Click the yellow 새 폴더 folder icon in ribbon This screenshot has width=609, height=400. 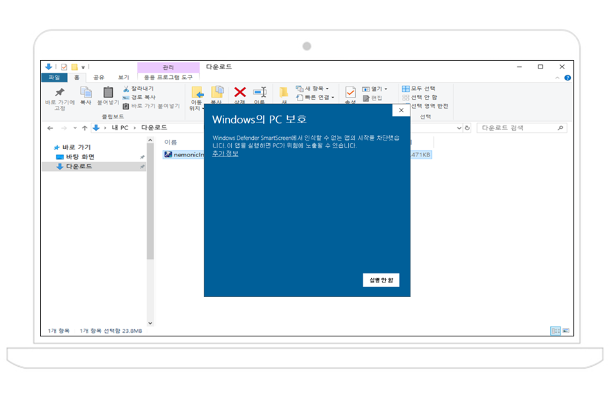point(284,93)
